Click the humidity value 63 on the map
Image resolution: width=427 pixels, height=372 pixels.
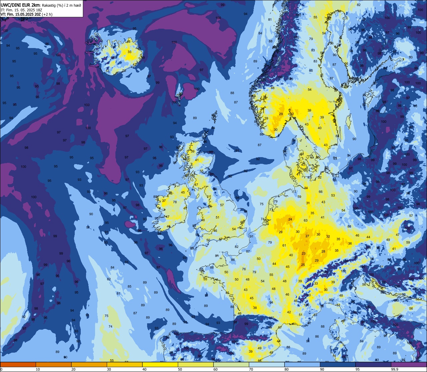click(x=306, y=221)
